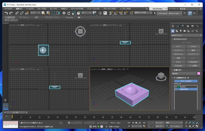Toggle the Angle Snap icon
This screenshot has height=131, width=205.
116,13
